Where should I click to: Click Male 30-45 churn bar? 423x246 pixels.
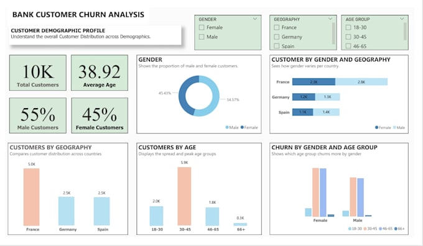click(353, 197)
